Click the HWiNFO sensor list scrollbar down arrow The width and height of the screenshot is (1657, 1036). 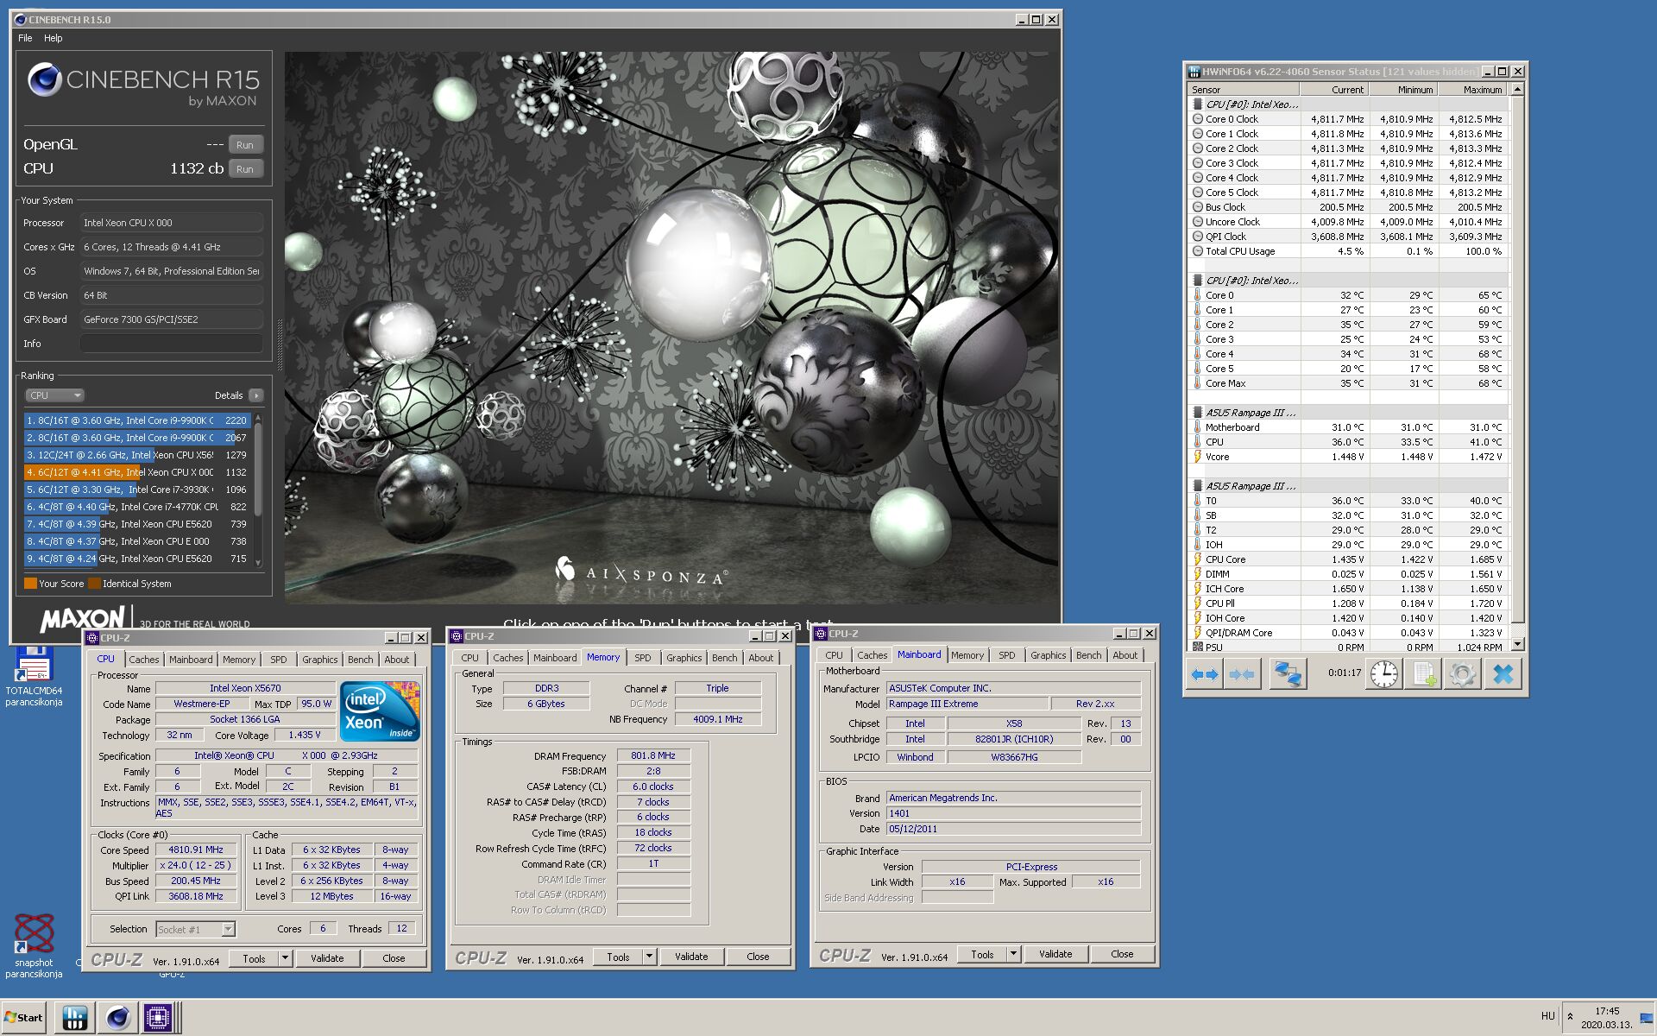click(1518, 645)
